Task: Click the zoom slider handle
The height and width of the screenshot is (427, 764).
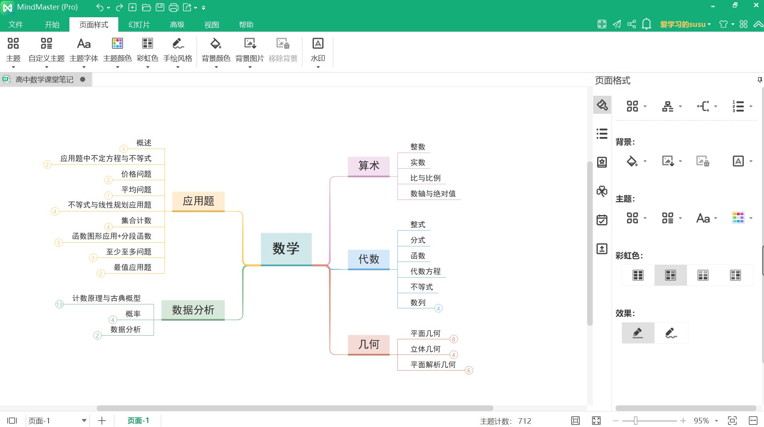Action: [636, 421]
